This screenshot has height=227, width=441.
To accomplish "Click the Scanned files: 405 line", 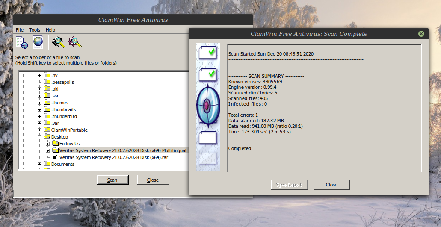I will coord(248,98).
